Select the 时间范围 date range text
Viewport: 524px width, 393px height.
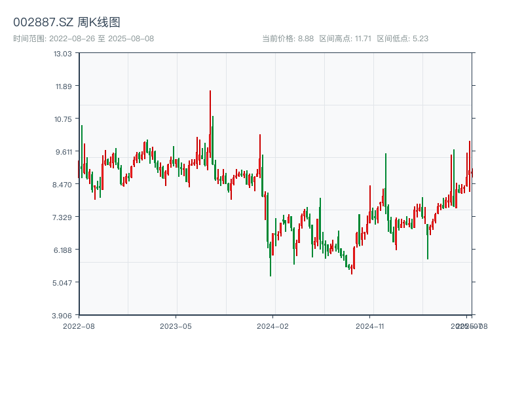point(84,39)
